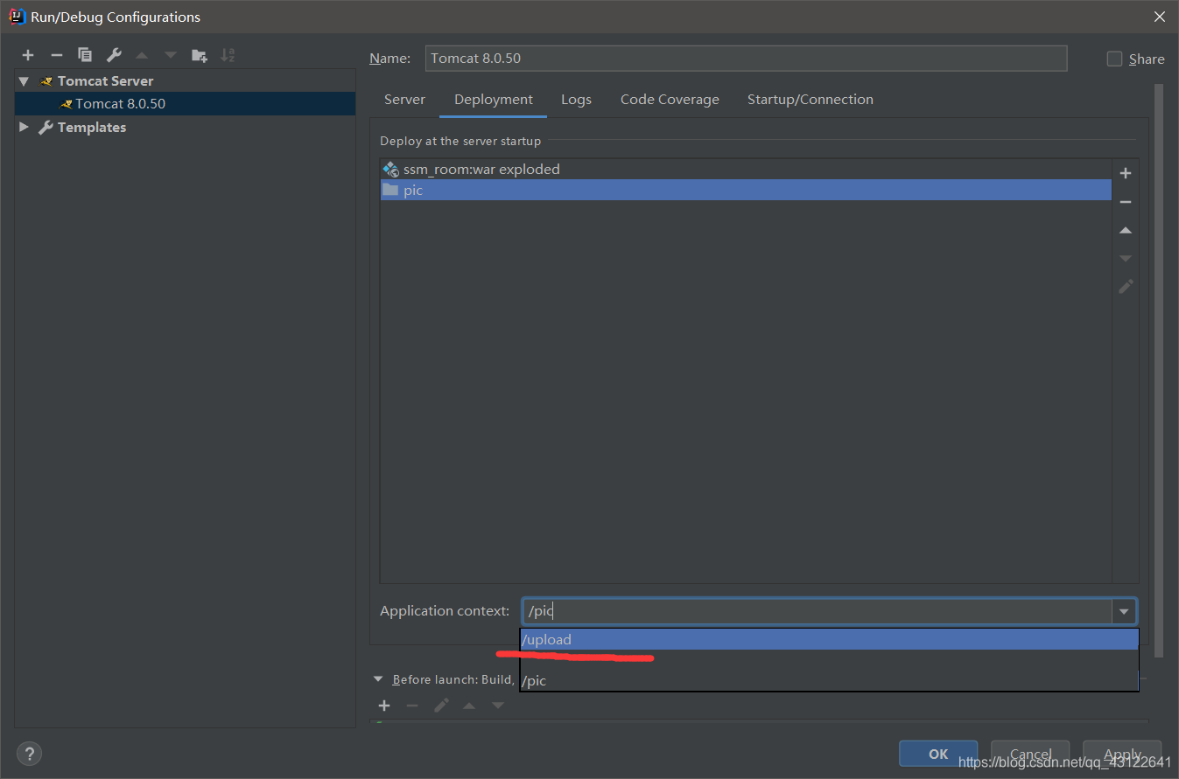The width and height of the screenshot is (1179, 779).
Task: Select /upload from context suggestions
Action: [829, 640]
